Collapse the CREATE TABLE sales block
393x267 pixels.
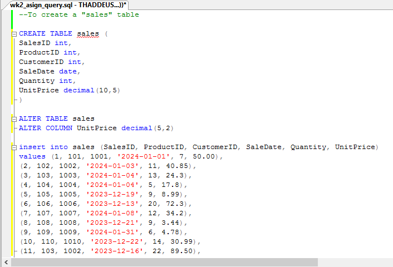pos(14,34)
